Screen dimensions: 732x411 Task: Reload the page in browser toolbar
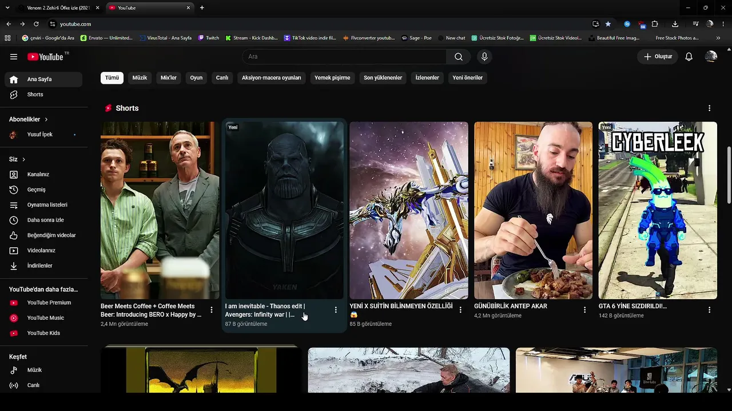36,24
